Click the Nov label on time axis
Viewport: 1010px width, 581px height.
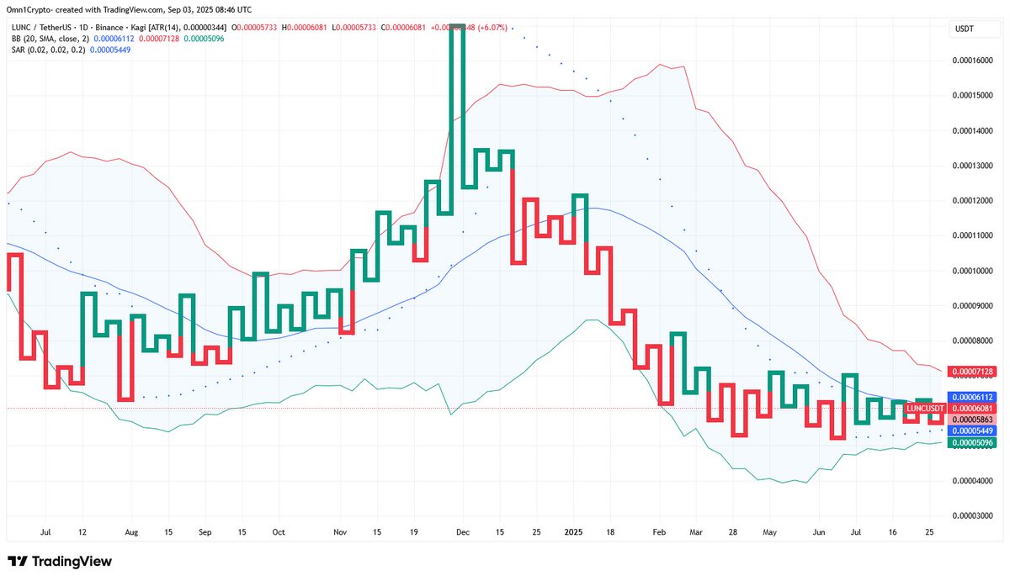click(x=340, y=532)
